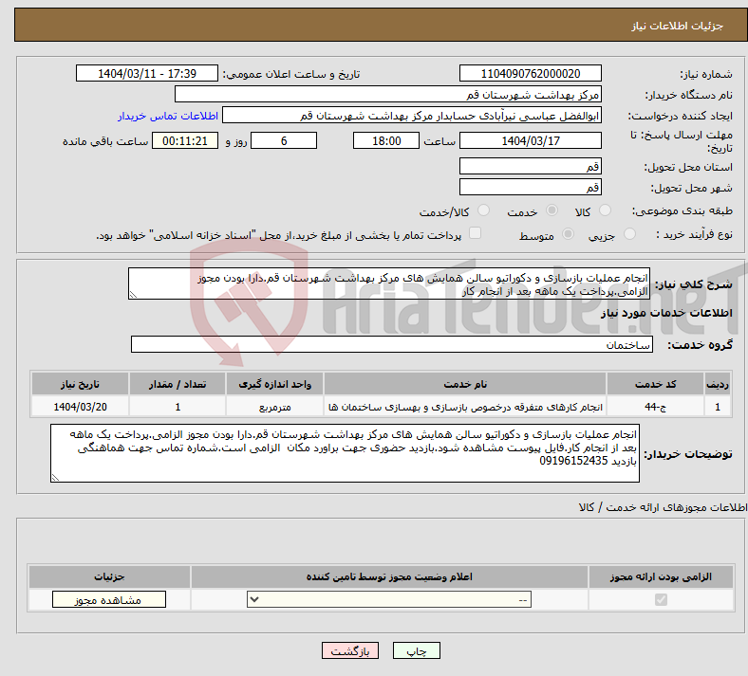Screen dimensions: 748x676
Task: Click the الزامی بودن ارائه مجوز header
Action: [x=661, y=576]
